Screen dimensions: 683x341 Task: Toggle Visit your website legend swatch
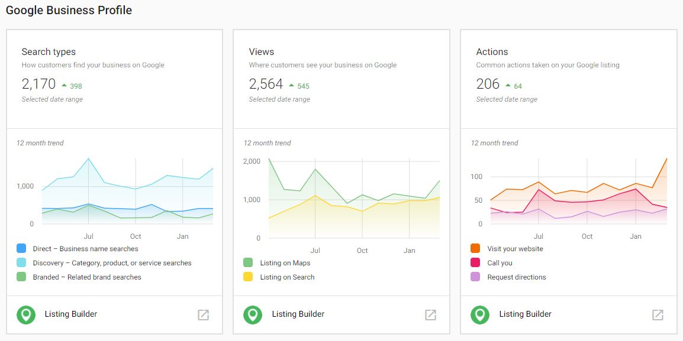475,249
